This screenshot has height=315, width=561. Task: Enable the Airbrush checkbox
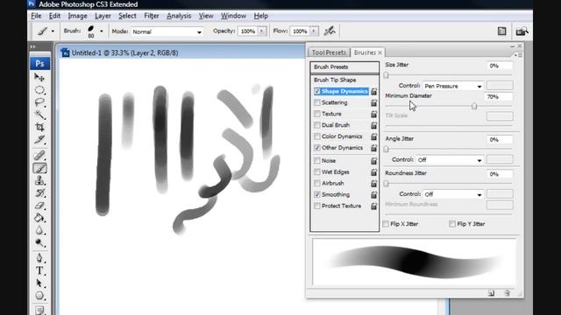[317, 183]
